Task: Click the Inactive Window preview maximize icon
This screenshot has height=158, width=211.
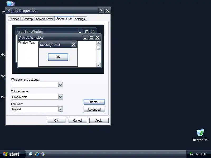Action: pos(87,32)
